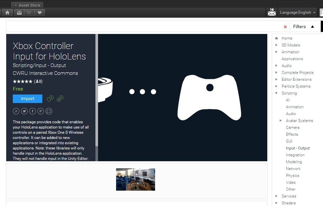Share the asset on Google Plus

pyautogui.click(x=41, y=111)
